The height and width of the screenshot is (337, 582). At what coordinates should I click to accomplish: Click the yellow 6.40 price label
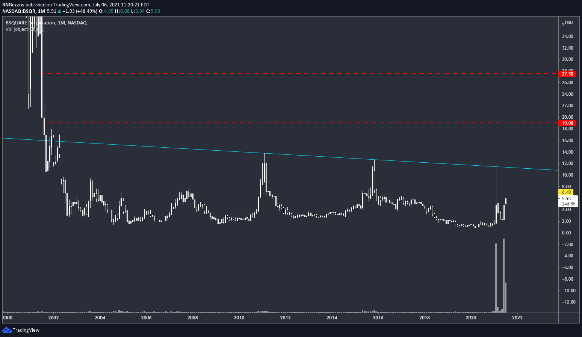566,192
